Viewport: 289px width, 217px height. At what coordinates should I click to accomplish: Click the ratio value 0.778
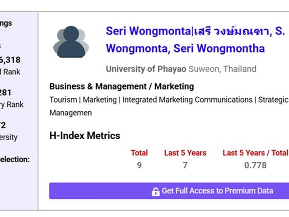255,165
